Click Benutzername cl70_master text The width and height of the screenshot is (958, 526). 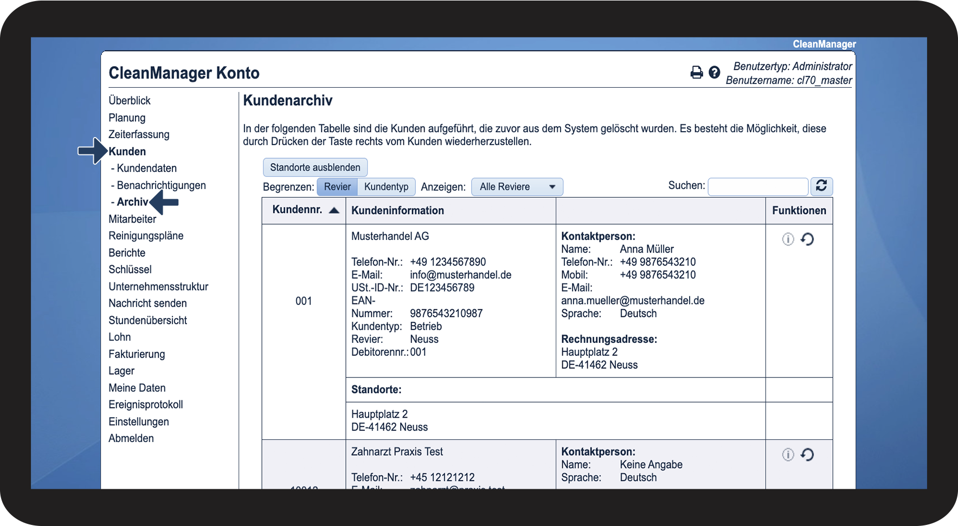coord(789,80)
